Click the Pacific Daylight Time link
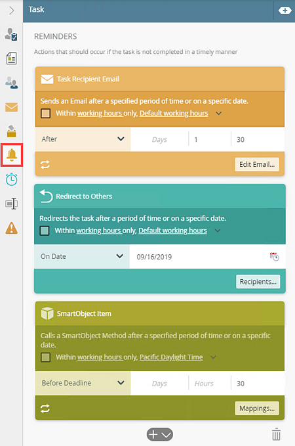Image resolution: width=295 pixels, height=446 pixels. pyautogui.click(x=171, y=357)
